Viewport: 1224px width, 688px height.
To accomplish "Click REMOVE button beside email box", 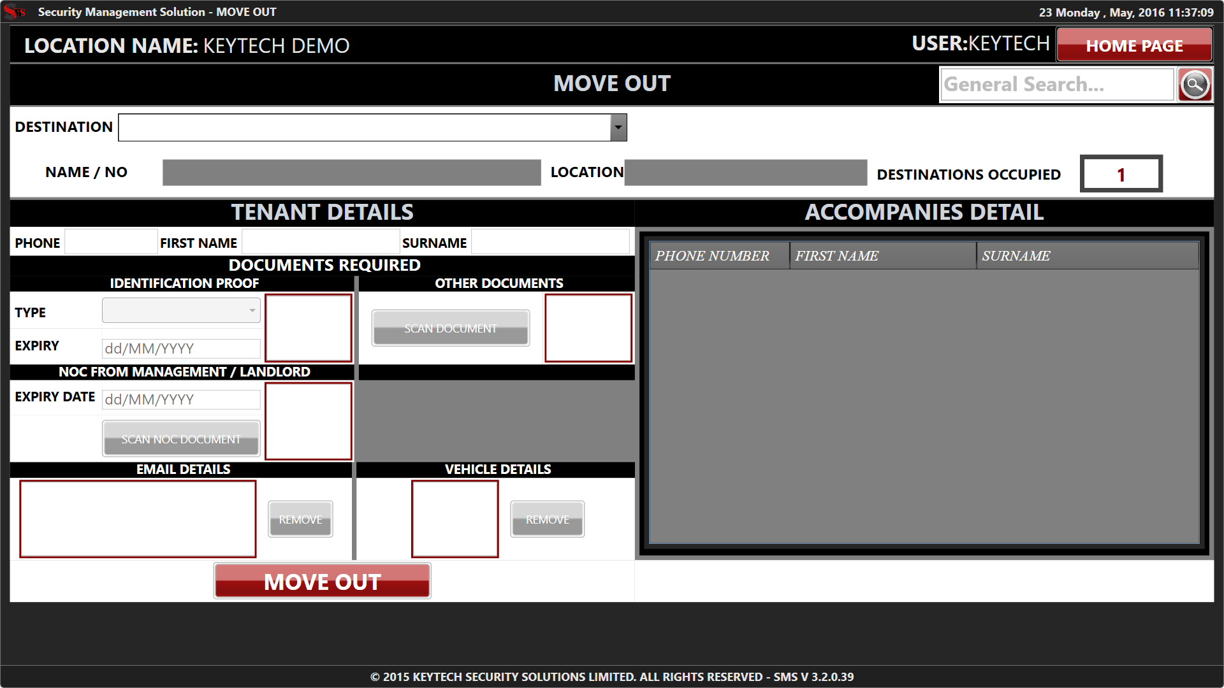I will 300,519.
